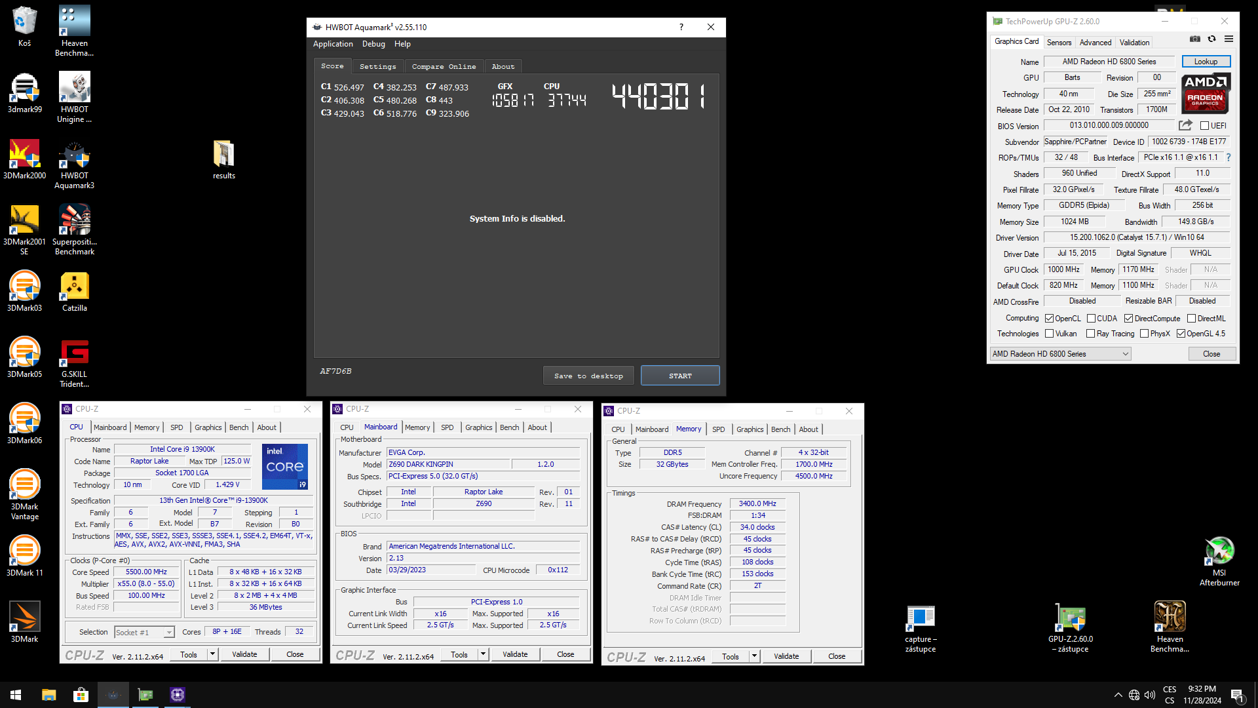Show hidden tray icons chevron in taskbar
The height and width of the screenshot is (708, 1258).
click(1118, 695)
